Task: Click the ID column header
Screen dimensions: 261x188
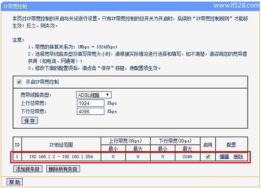Action: (x=17, y=144)
